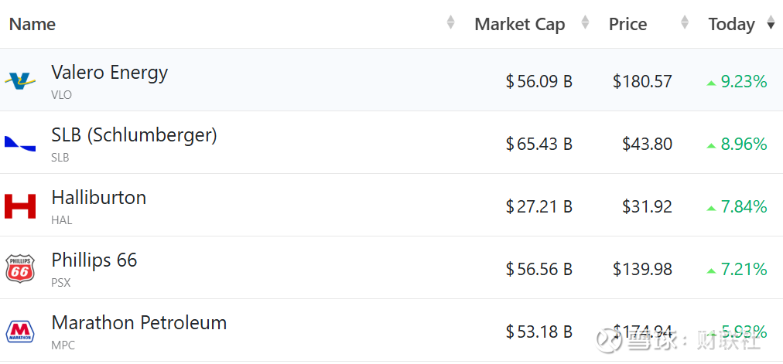Click the Marathon Petroleum logo icon
This screenshot has width=783, height=364.
(x=20, y=332)
